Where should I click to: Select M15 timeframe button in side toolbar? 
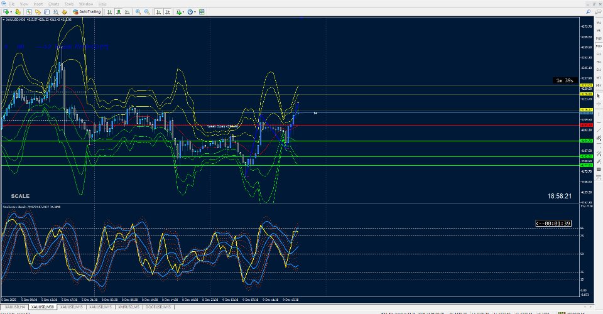click(x=599, y=38)
